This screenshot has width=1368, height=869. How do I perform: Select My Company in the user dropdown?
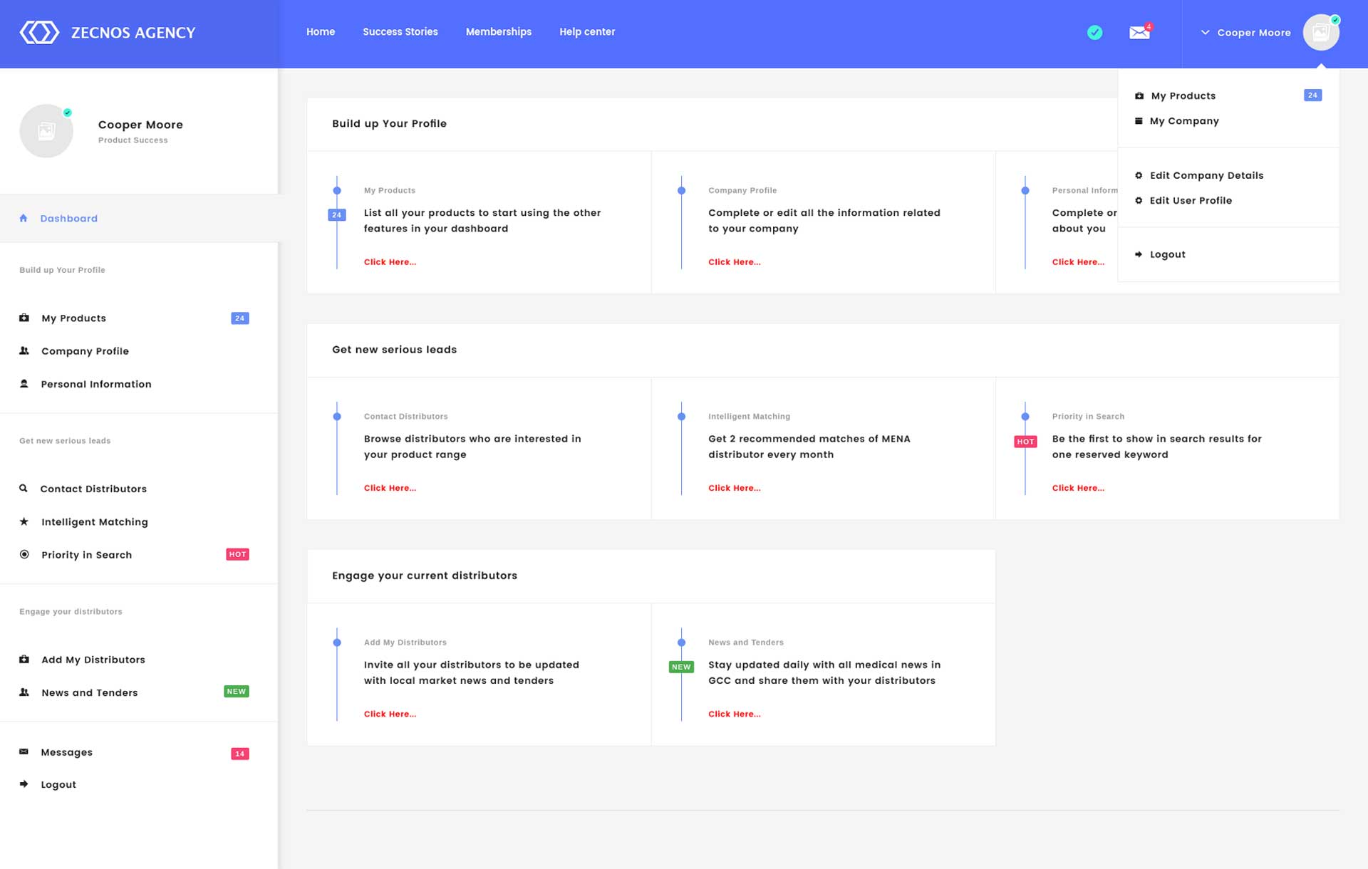point(1183,121)
